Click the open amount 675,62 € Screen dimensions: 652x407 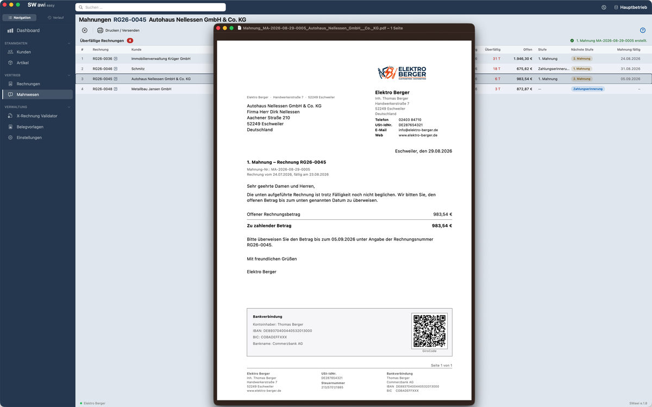click(x=524, y=69)
